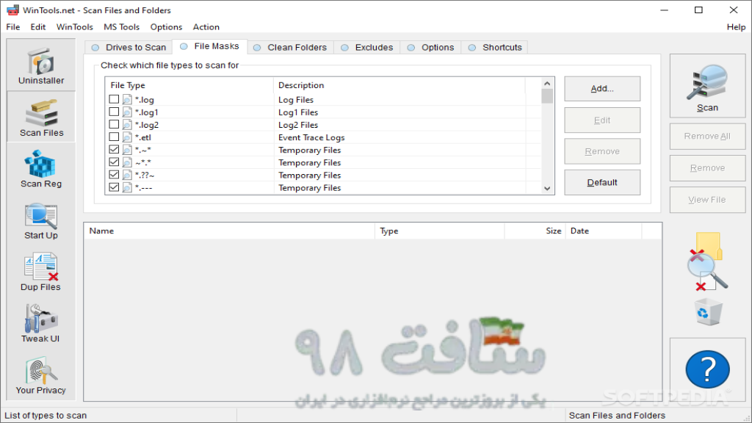
Task: Click the file icon beside *.~*
Action: click(x=127, y=150)
